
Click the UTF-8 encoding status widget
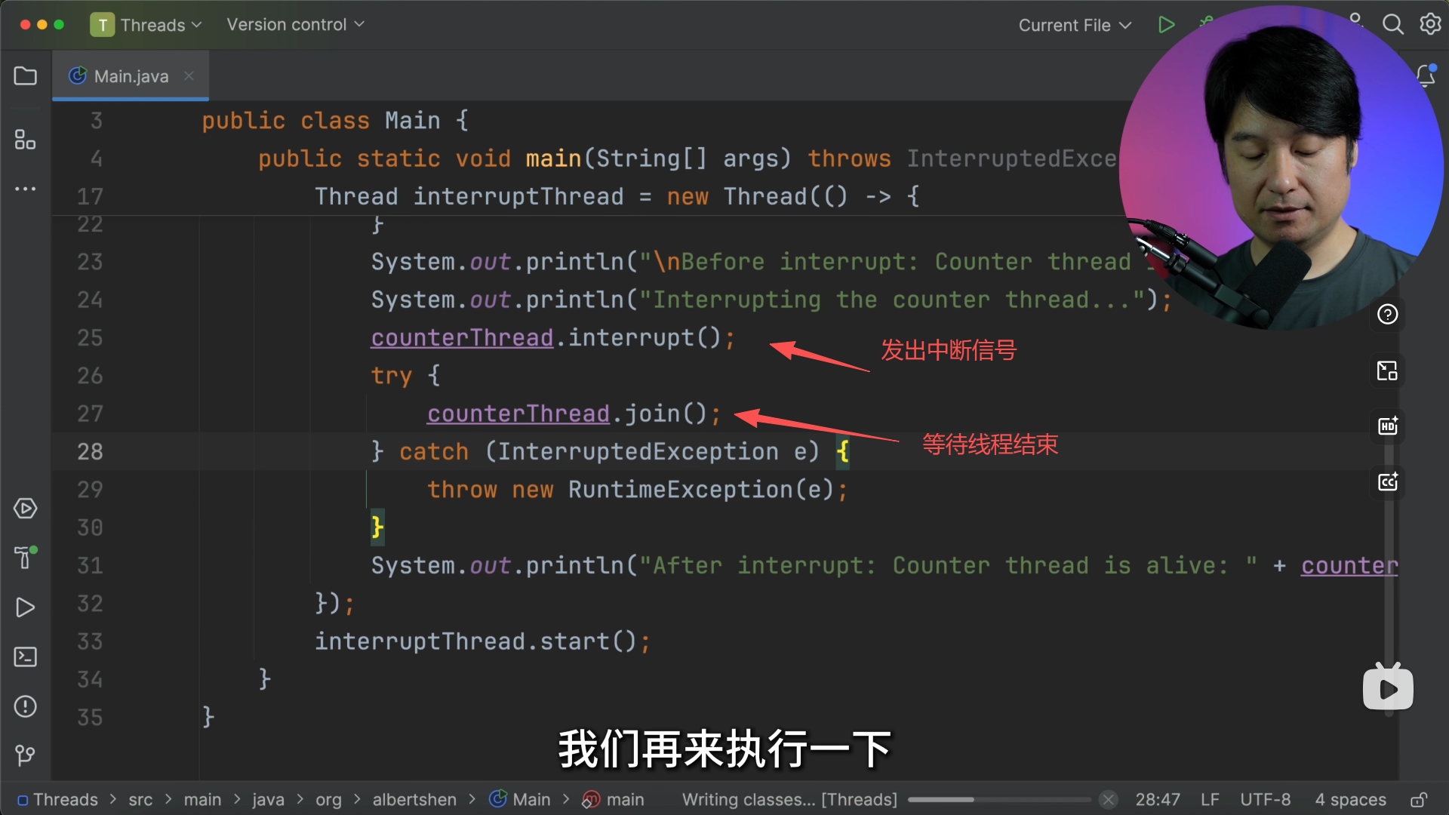(x=1265, y=800)
